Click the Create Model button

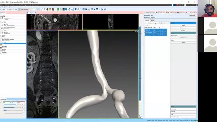point(192,16)
